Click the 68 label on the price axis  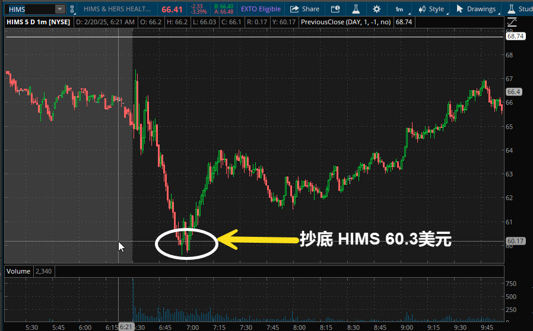(x=509, y=55)
